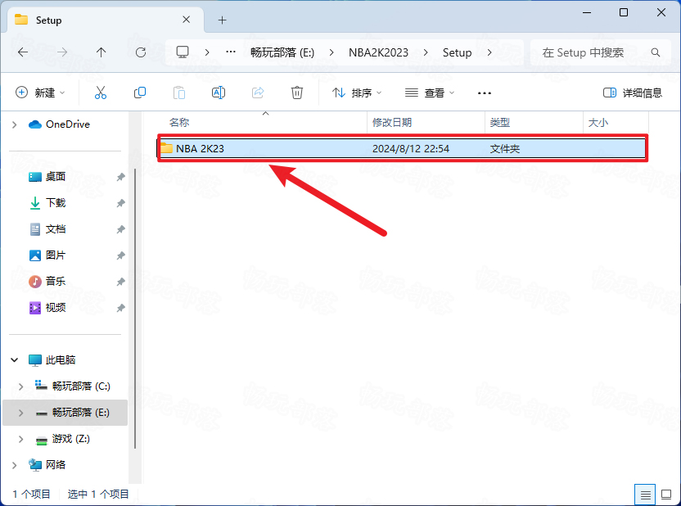Click the NBA 2K23 folder icon
This screenshot has width=681, height=506.
click(166, 148)
